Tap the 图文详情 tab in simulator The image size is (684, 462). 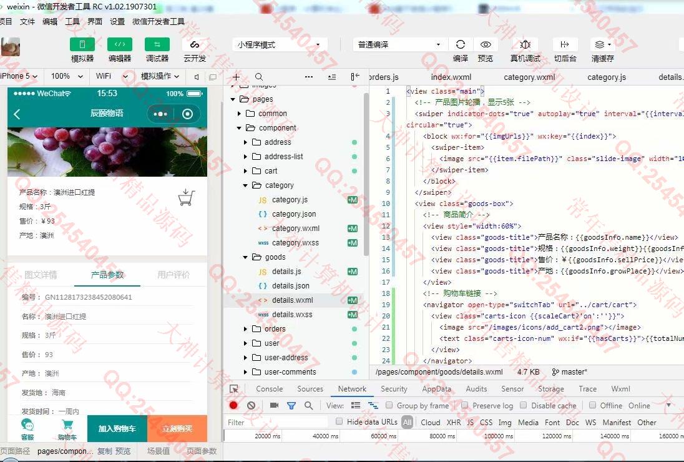41,275
